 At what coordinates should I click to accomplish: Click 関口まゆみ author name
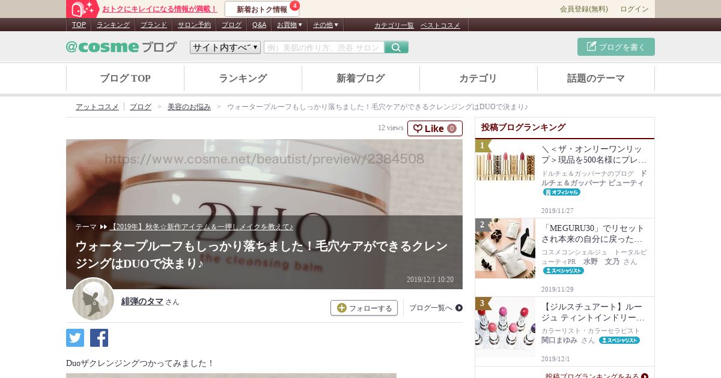click(x=560, y=340)
